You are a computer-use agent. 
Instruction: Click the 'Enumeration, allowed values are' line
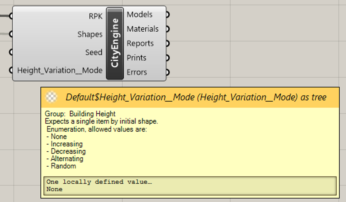point(97,129)
